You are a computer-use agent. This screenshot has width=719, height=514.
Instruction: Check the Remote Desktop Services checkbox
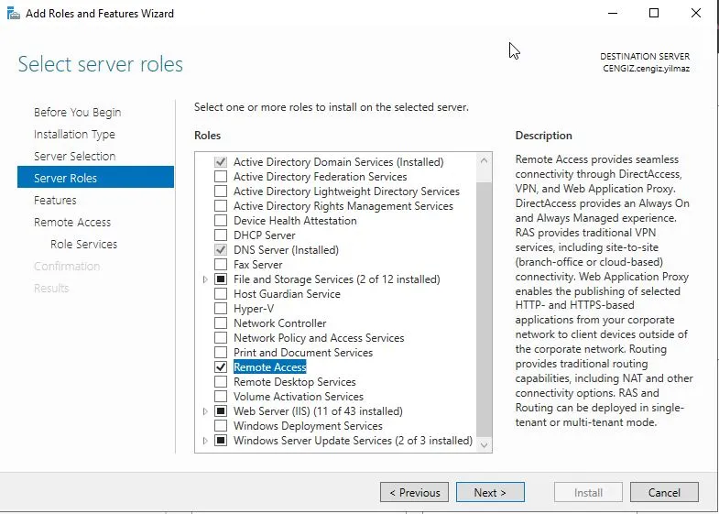(220, 382)
